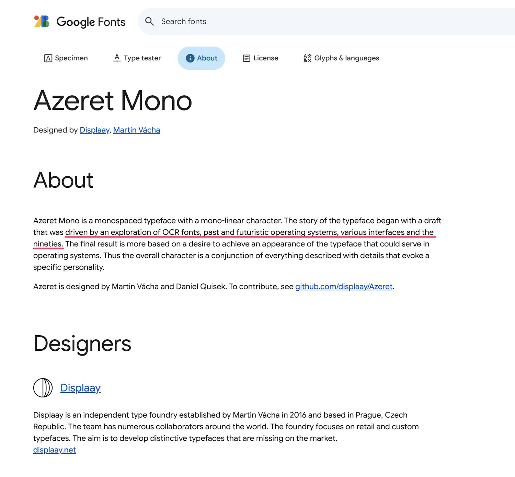Click the Displaay foundry circular logo
The width and height of the screenshot is (515, 477).
tap(43, 388)
